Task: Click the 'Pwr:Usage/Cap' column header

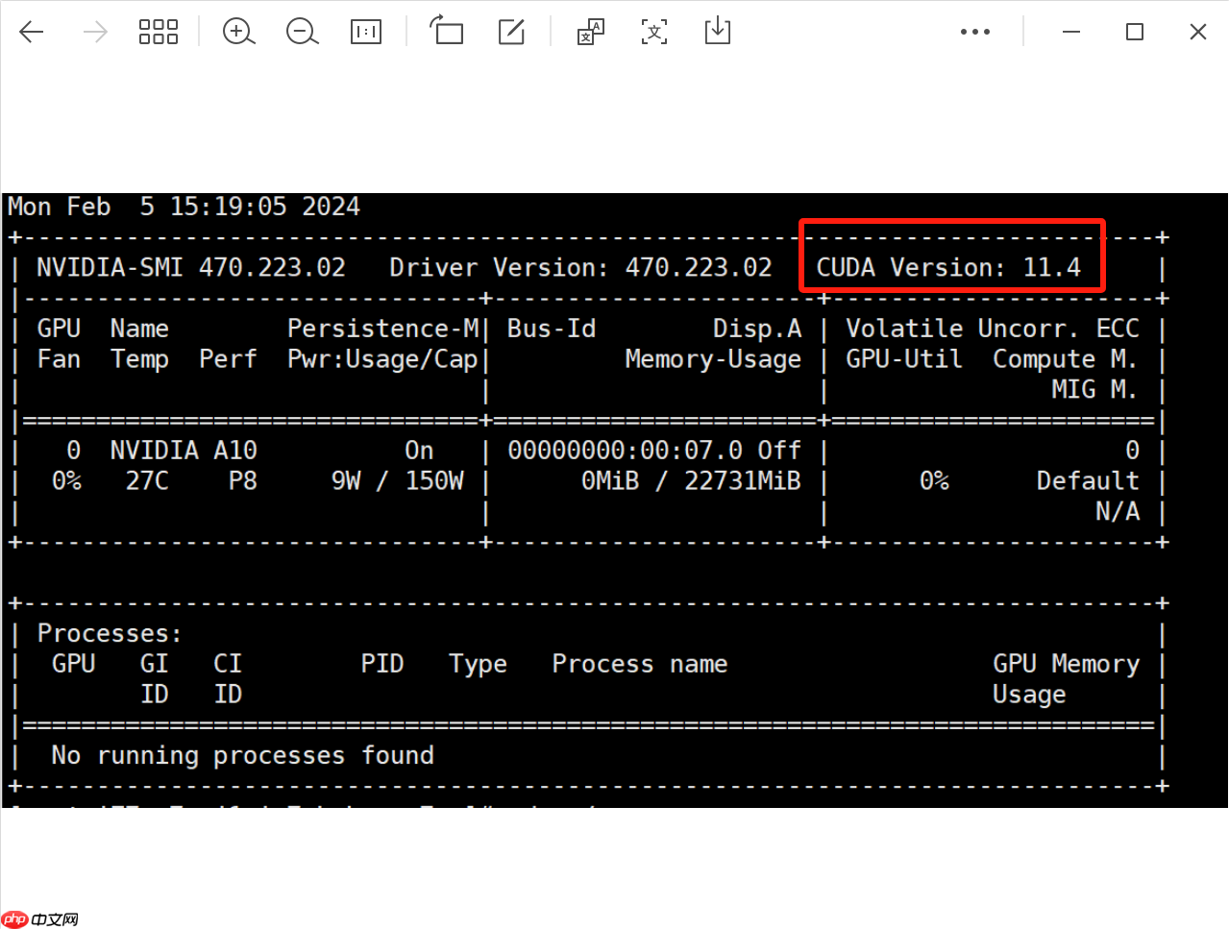Action: pos(382,359)
